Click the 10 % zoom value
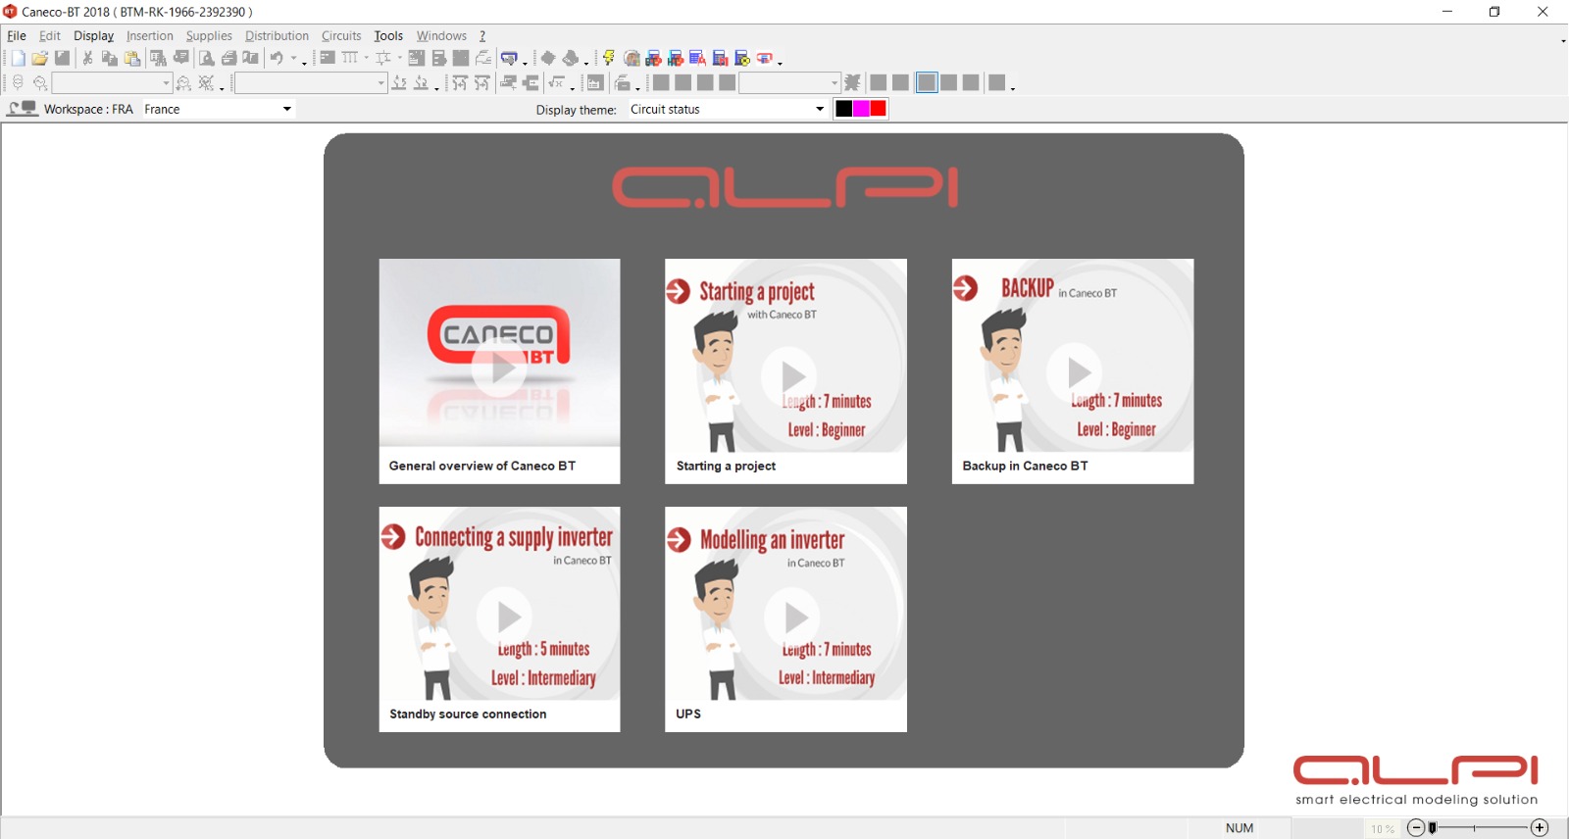Image resolution: width=1569 pixels, height=839 pixels. [x=1383, y=829]
